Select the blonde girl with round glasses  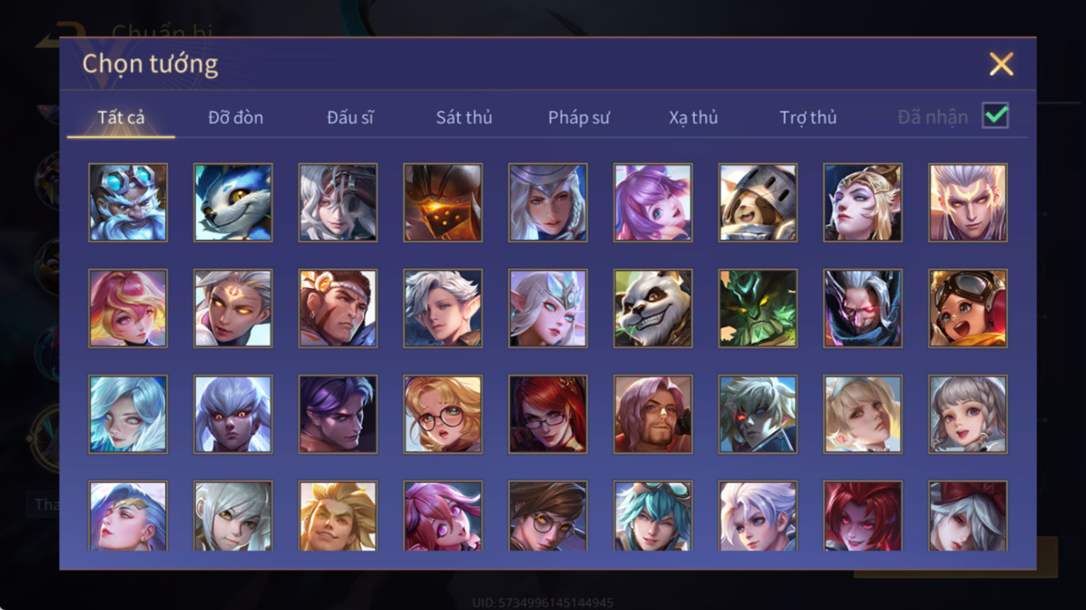[443, 415]
